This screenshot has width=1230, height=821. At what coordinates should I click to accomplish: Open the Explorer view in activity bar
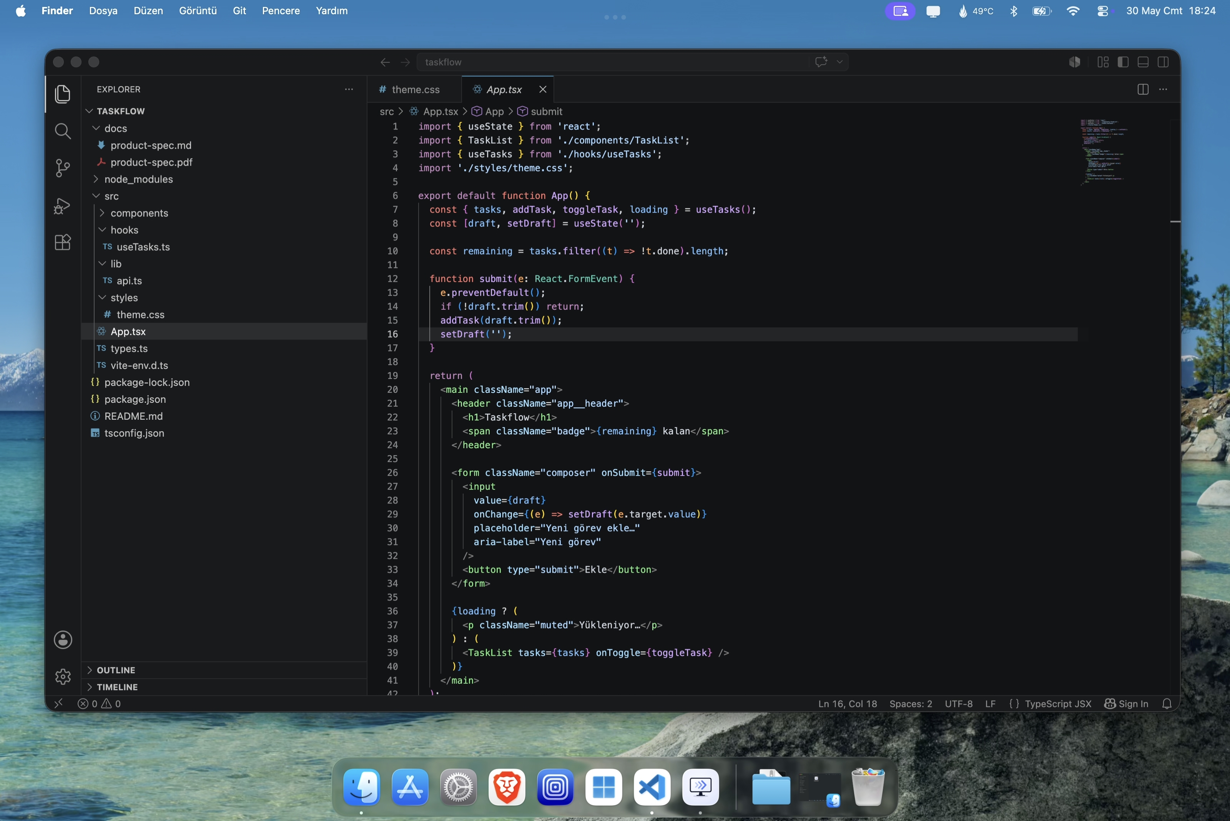(63, 94)
